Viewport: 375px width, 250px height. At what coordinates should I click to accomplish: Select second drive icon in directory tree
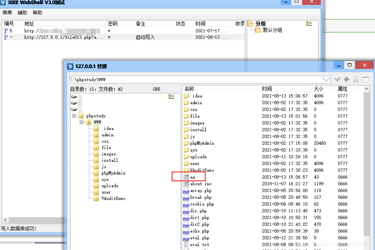tap(74, 103)
